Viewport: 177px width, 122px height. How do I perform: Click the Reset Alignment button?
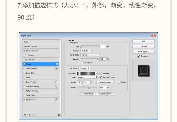pyautogui.click(x=105, y=82)
